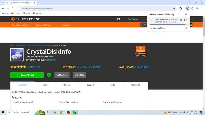Open File Explorer from the taskbar
This screenshot has width=205, height=115.
[x=55, y=112]
